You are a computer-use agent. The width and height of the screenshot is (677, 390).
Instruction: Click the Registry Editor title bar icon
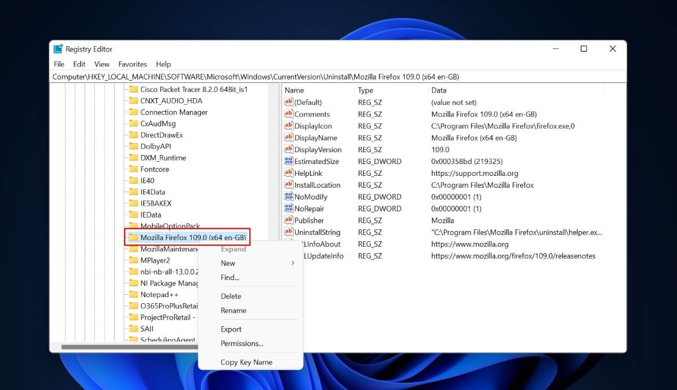pos(58,48)
